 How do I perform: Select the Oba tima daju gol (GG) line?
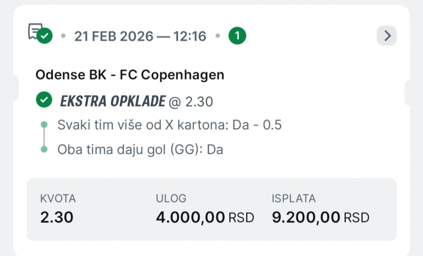[140, 149]
